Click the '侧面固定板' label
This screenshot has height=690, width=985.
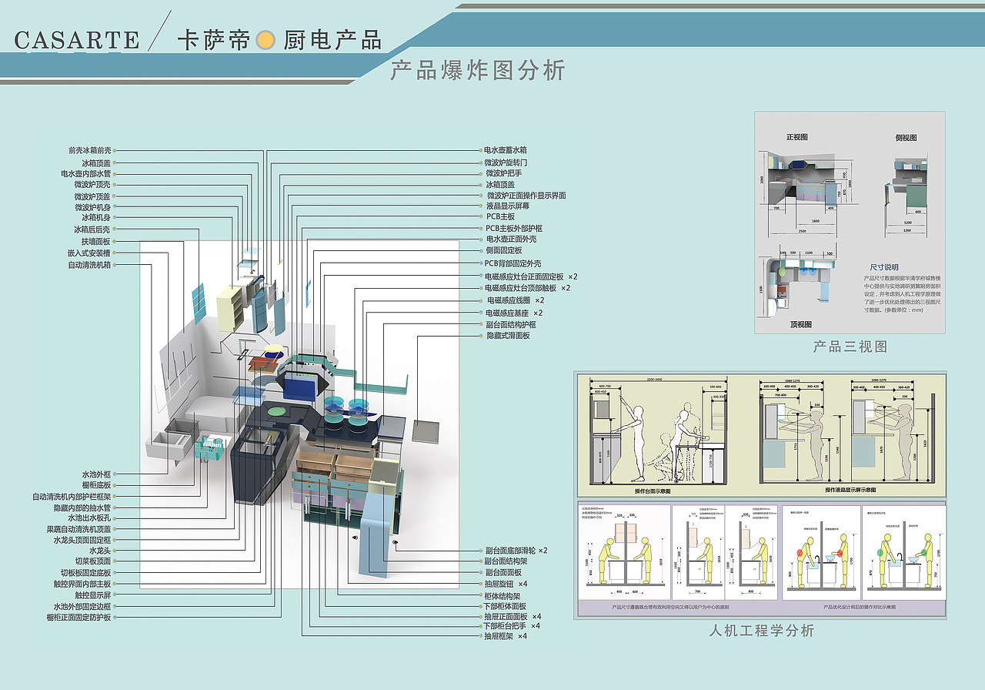tap(504, 250)
